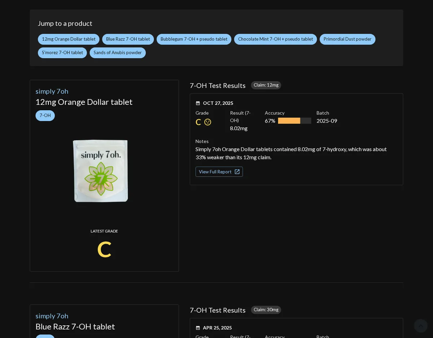Click the OCT 27, 2025 test date
433x338 pixels.
click(x=218, y=103)
